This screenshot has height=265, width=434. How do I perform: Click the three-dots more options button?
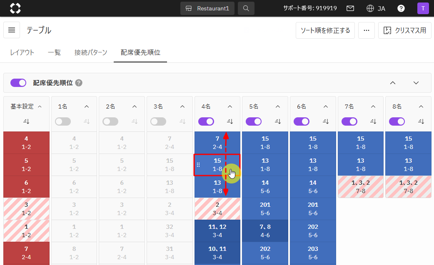[x=367, y=30]
